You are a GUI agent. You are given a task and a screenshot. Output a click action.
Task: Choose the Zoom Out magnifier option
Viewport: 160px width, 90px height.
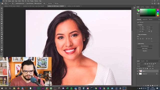point(13,3)
